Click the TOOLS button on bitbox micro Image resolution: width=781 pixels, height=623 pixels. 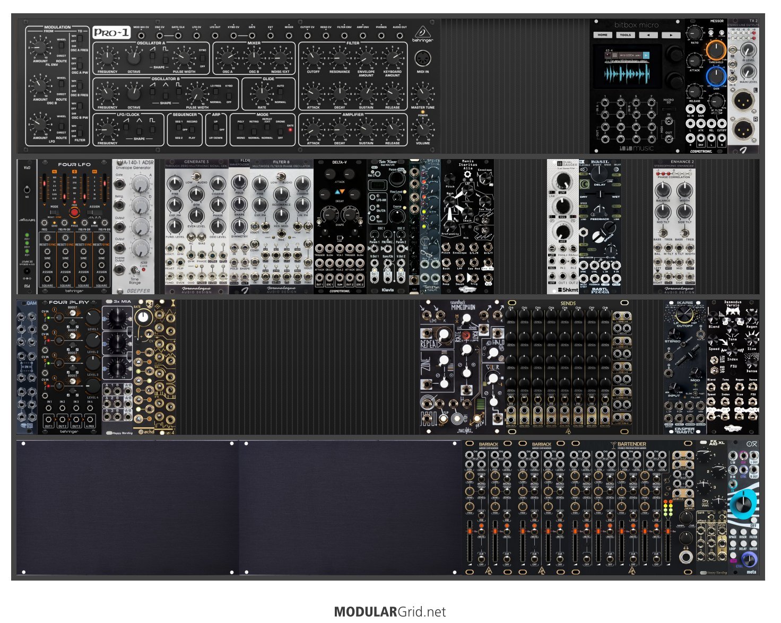626,35
